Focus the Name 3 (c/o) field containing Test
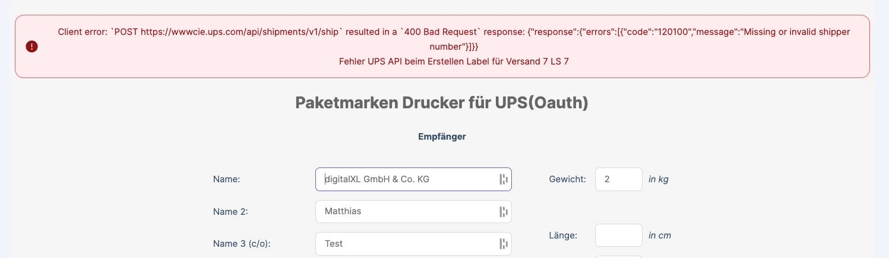This screenshot has height=258, width=889. 413,243
